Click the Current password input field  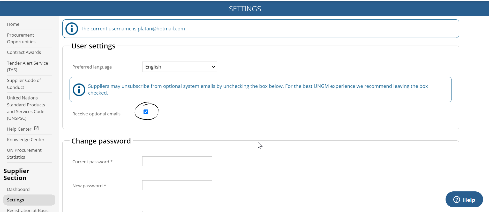[x=177, y=161]
